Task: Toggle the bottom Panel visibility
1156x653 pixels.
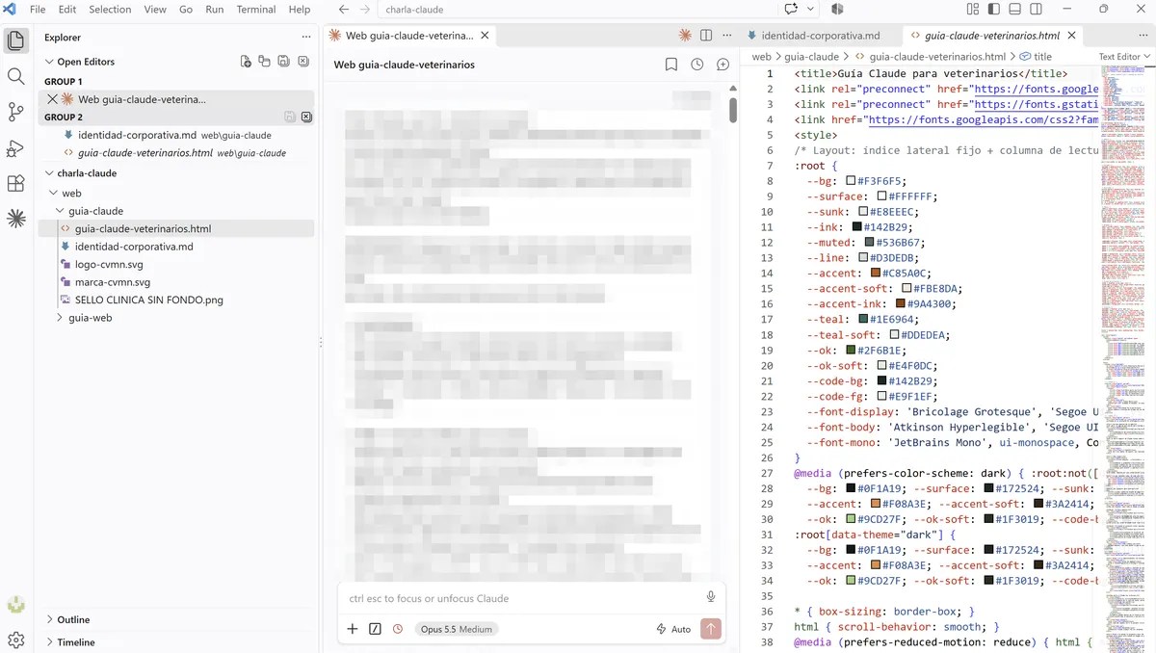Action: [x=1014, y=9]
